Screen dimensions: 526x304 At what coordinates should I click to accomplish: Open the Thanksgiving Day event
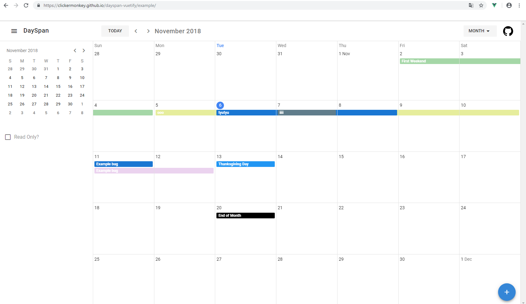tap(246, 164)
